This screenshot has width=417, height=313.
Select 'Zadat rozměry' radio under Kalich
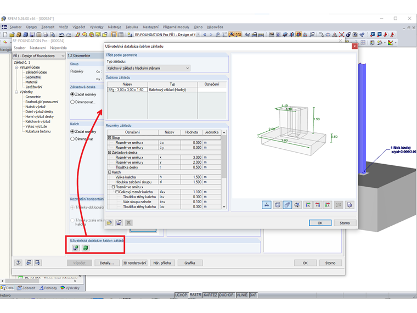[x=72, y=131]
